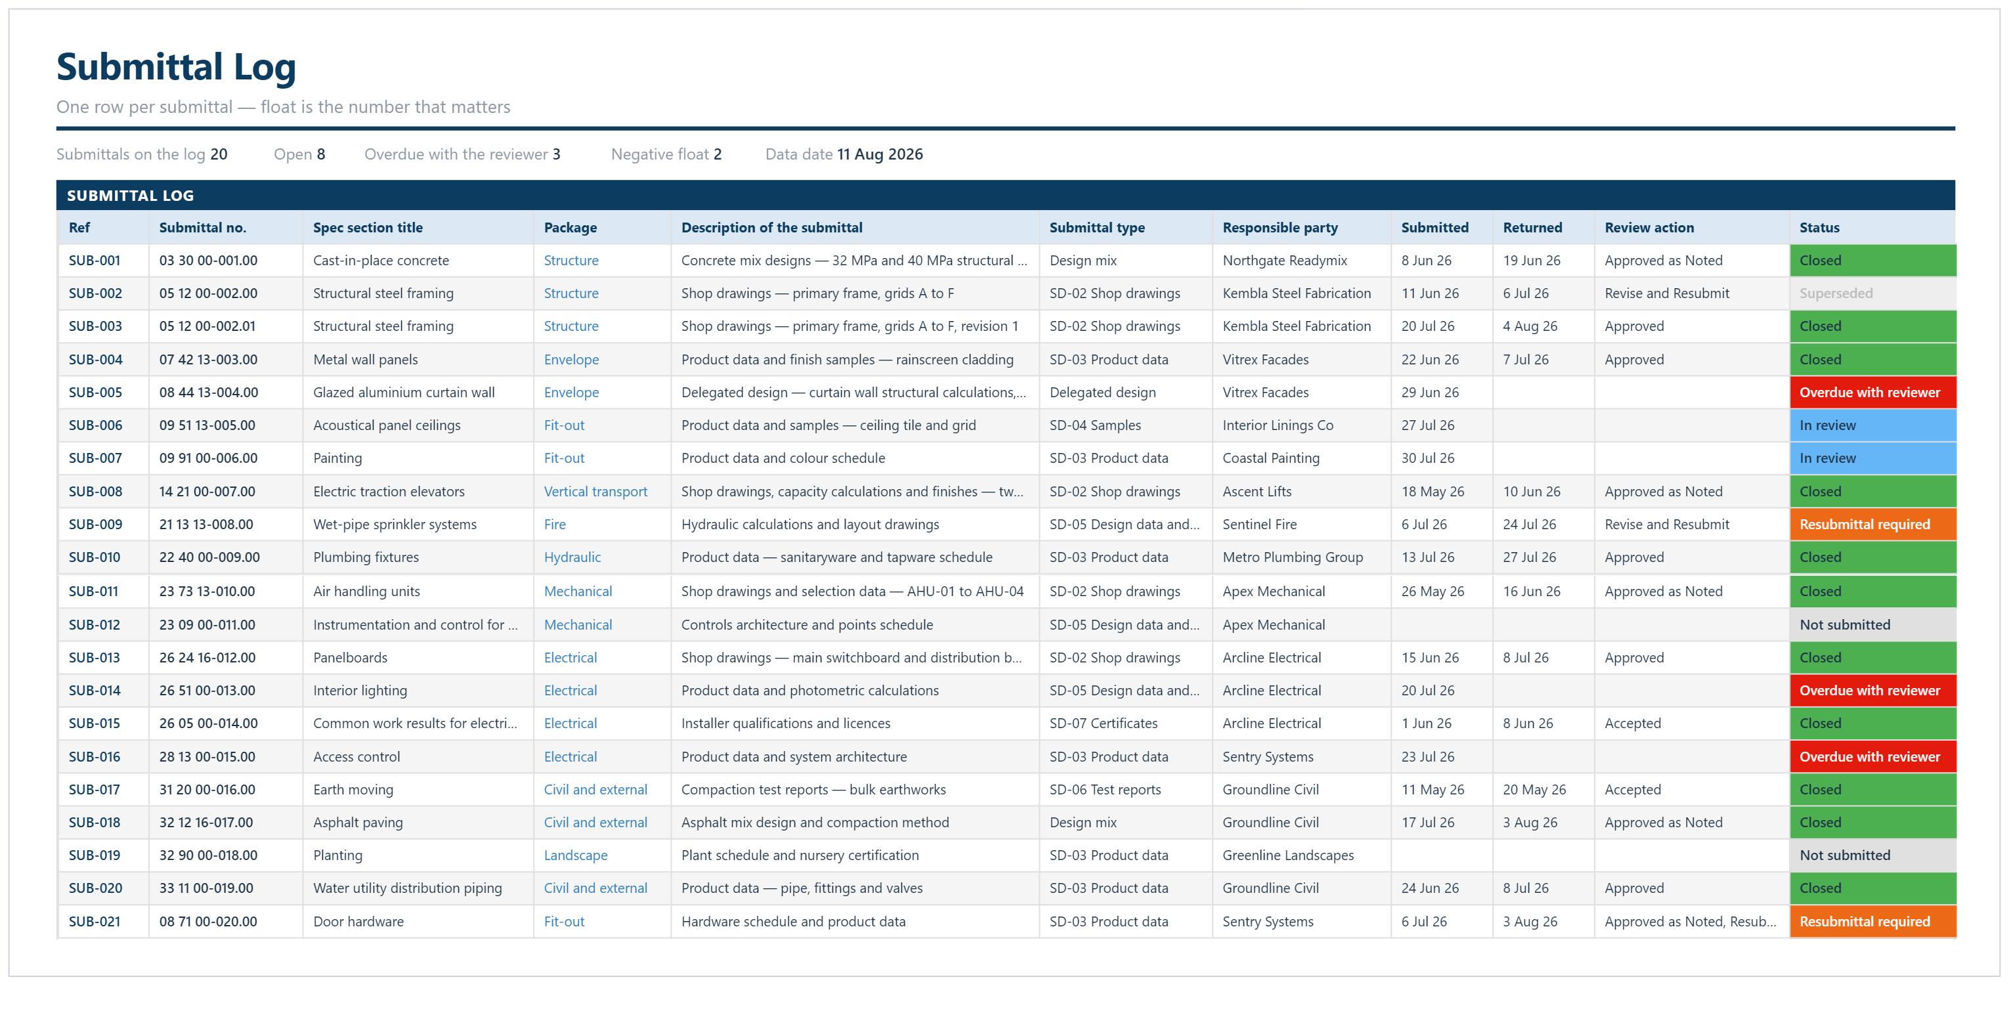Click Electrical link for Panelboards

[x=570, y=658]
